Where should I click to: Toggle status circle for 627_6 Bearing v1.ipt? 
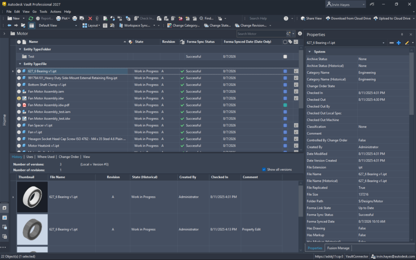coord(19,71)
